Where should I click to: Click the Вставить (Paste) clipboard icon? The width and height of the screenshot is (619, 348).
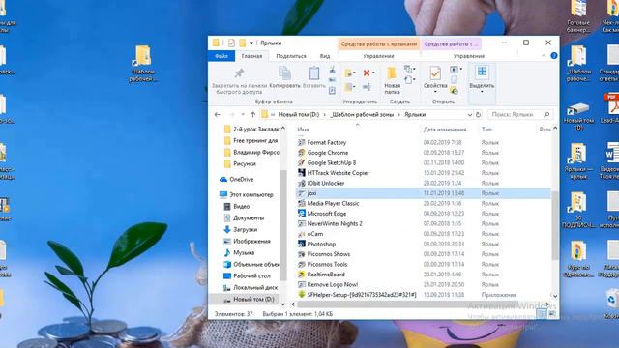(x=314, y=73)
